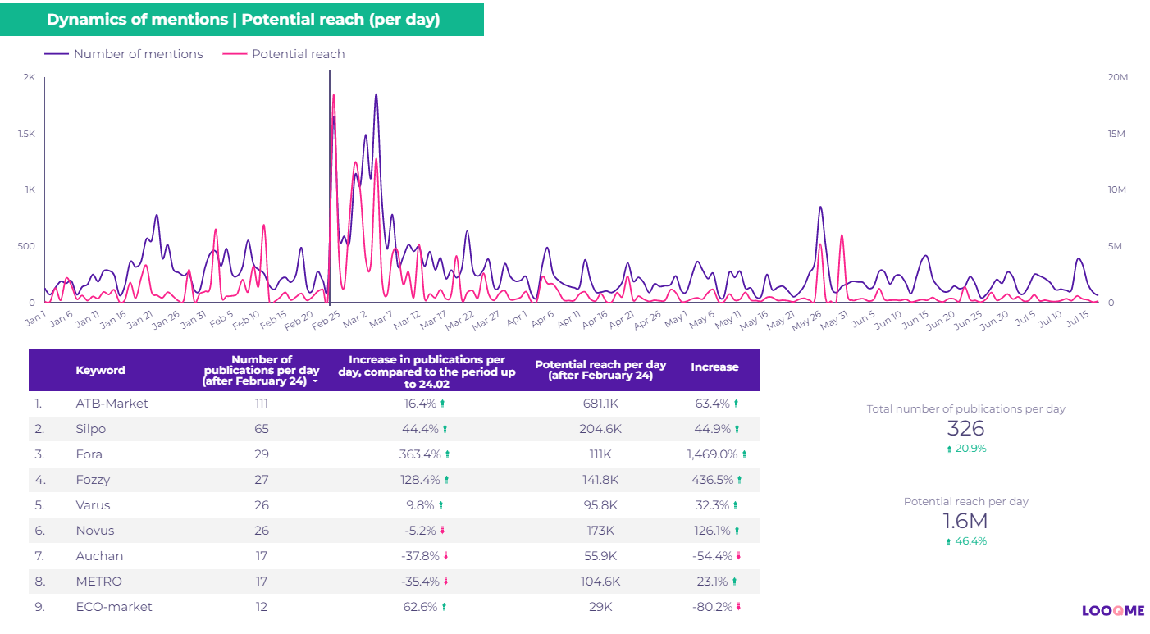Click the 326 total publications scorecard value
The height and width of the screenshot is (634, 1150).
pyautogui.click(x=965, y=428)
